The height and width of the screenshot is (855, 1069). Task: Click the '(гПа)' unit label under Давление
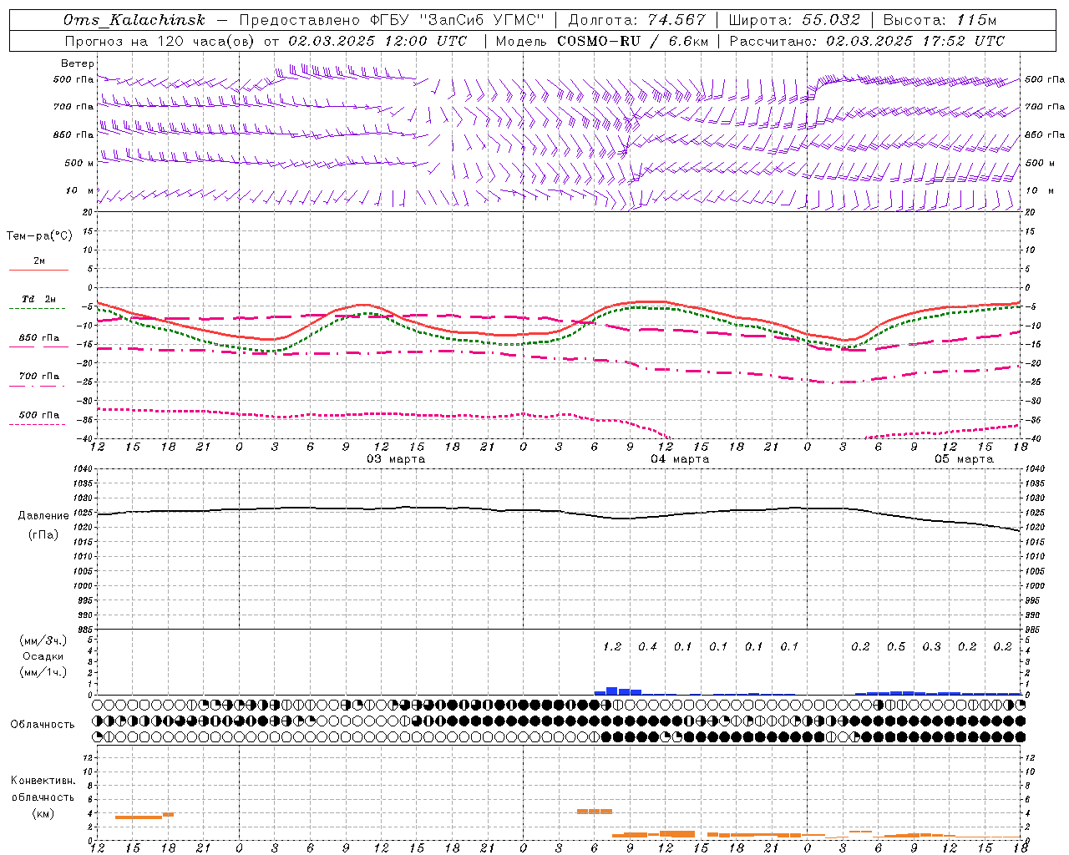pyautogui.click(x=43, y=535)
